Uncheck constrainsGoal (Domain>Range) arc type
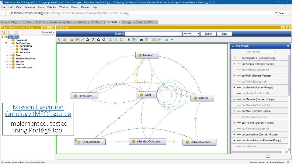292x164 pixels. pos(234,135)
